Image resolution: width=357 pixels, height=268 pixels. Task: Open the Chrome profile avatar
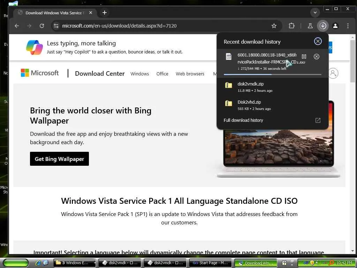[x=335, y=26]
